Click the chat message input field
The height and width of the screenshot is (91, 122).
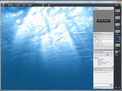click(102, 85)
